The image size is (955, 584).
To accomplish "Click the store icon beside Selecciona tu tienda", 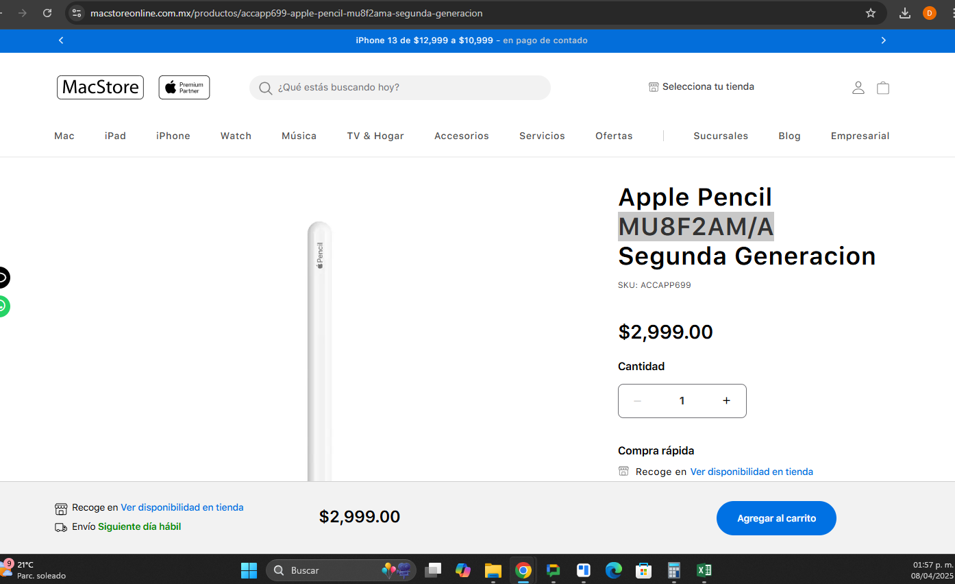I will 654,87.
